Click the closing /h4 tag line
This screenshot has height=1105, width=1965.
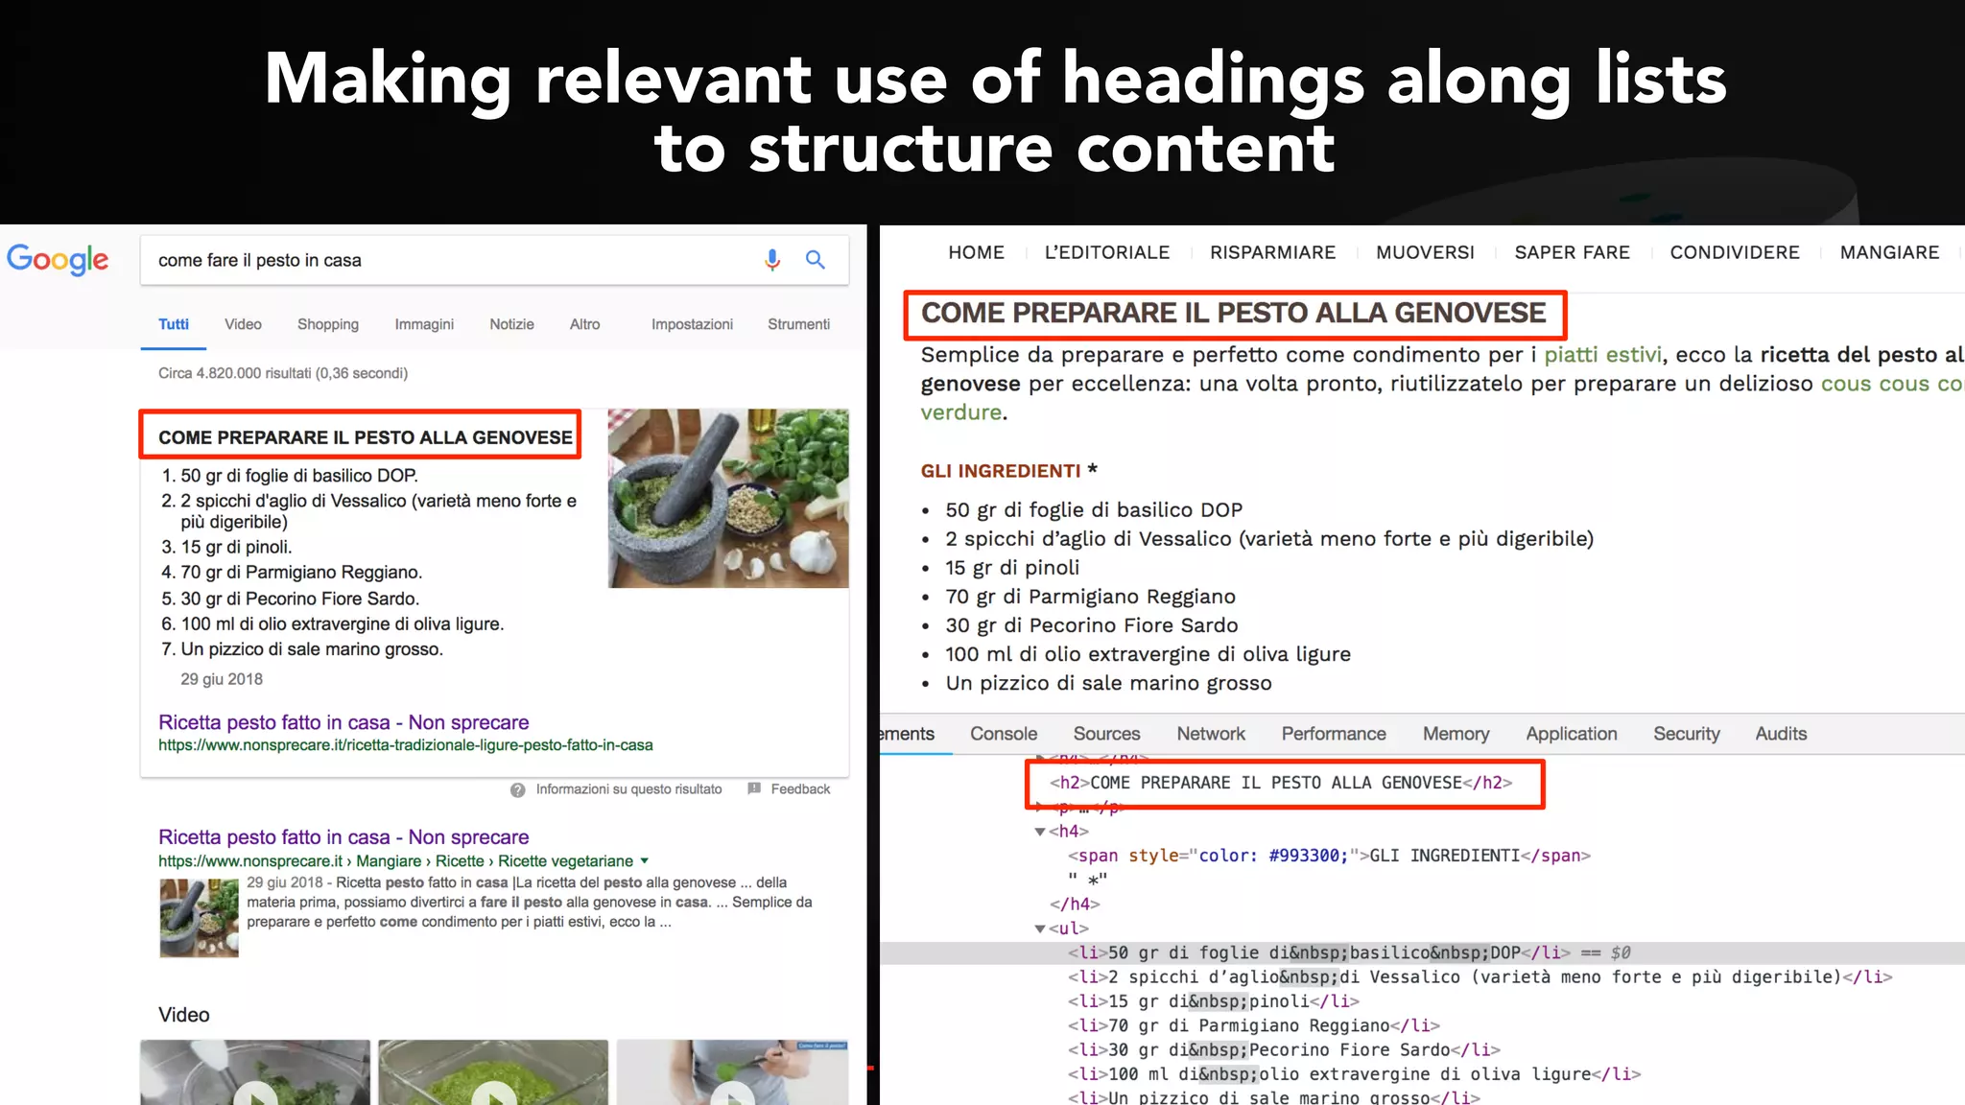point(1075,905)
